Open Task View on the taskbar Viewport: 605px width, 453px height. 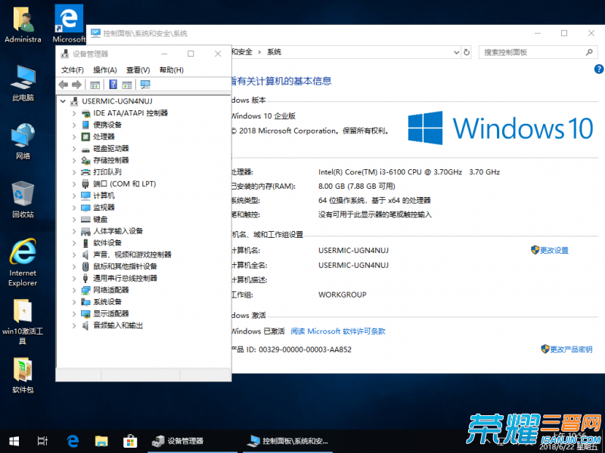(42, 441)
